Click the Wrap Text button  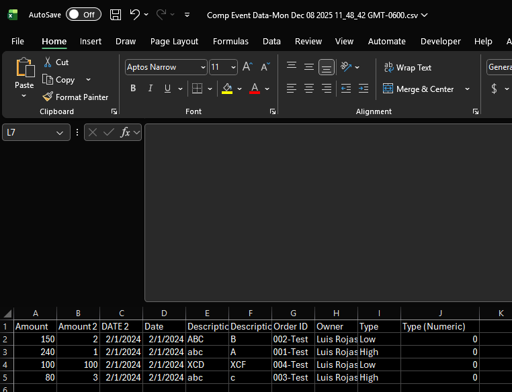click(407, 67)
